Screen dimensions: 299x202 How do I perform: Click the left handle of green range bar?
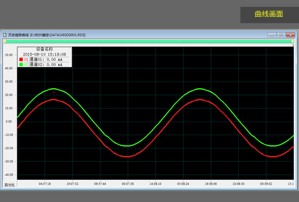pyautogui.click(x=5, y=41)
